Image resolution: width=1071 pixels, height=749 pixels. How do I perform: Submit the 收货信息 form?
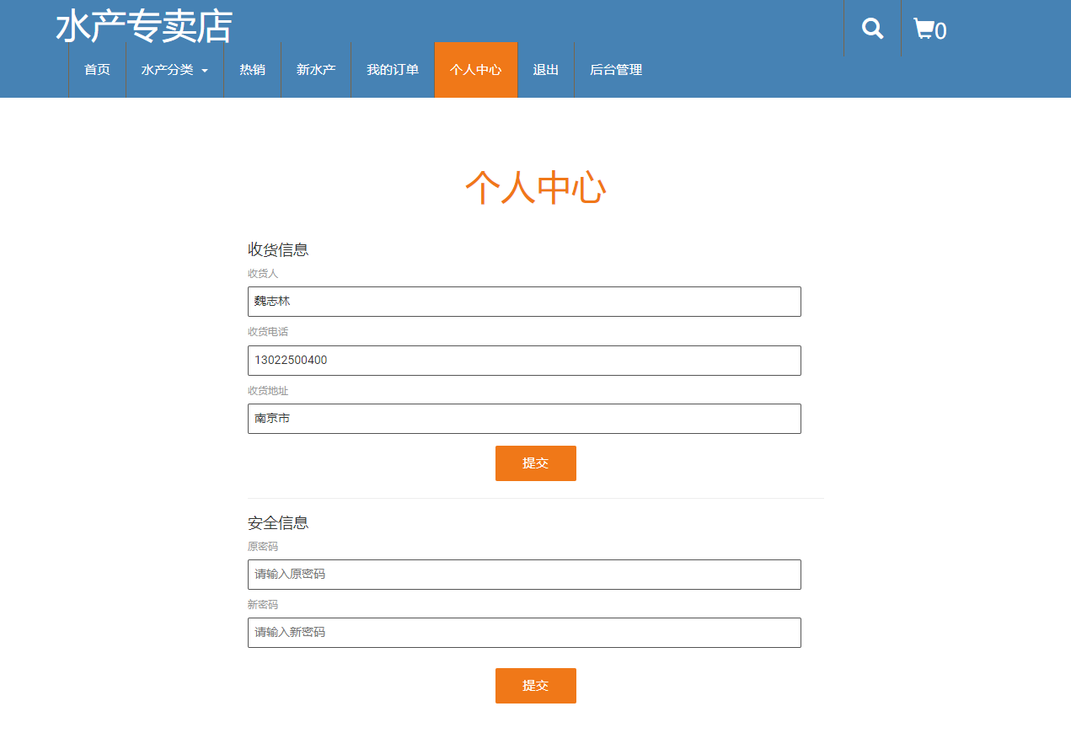[x=535, y=463]
